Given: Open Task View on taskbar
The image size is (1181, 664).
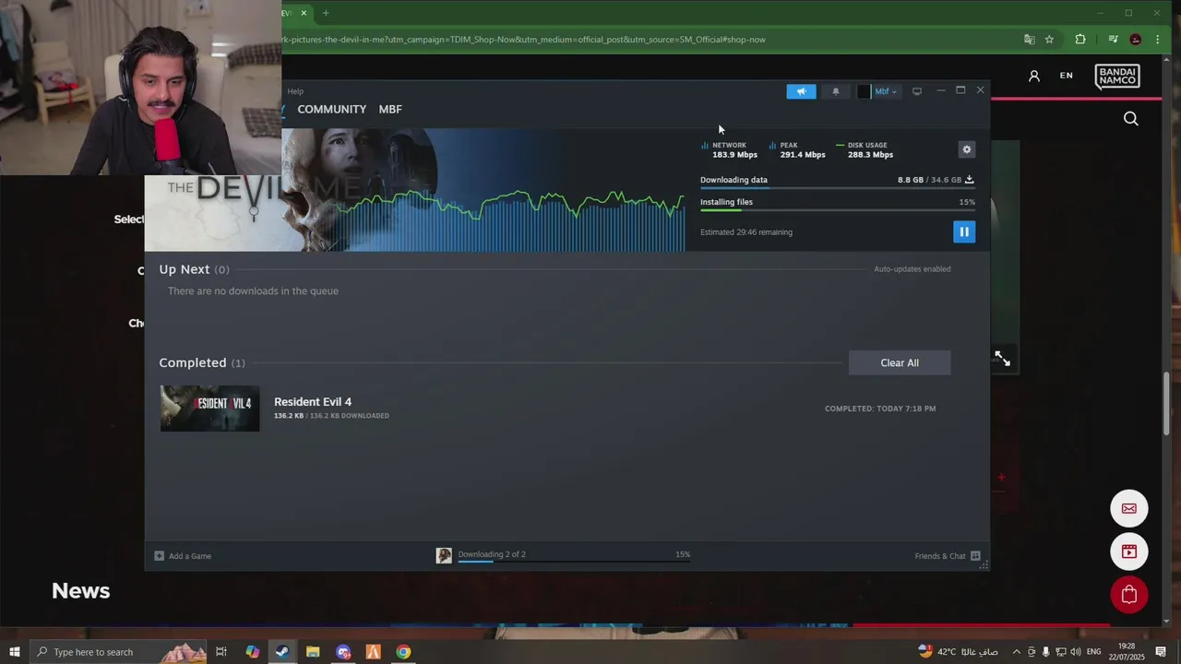Looking at the screenshot, I should click(x=221, y=652).
